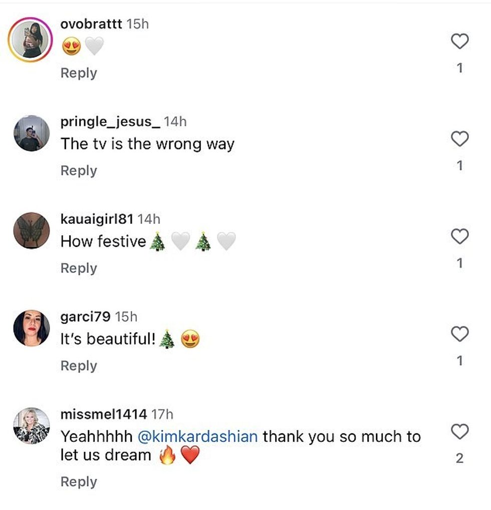491x510 pixels.
Task: Click the missmel1414 username
Action: 104,414
